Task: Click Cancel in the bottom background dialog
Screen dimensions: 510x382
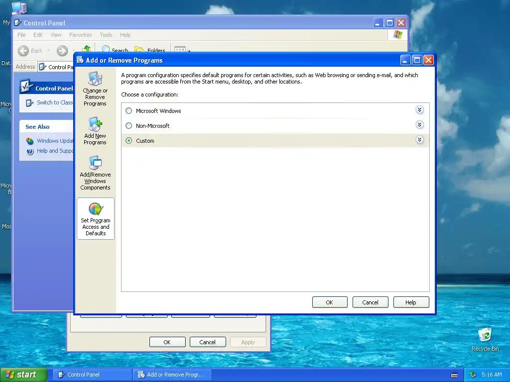Action: [208, 342]
